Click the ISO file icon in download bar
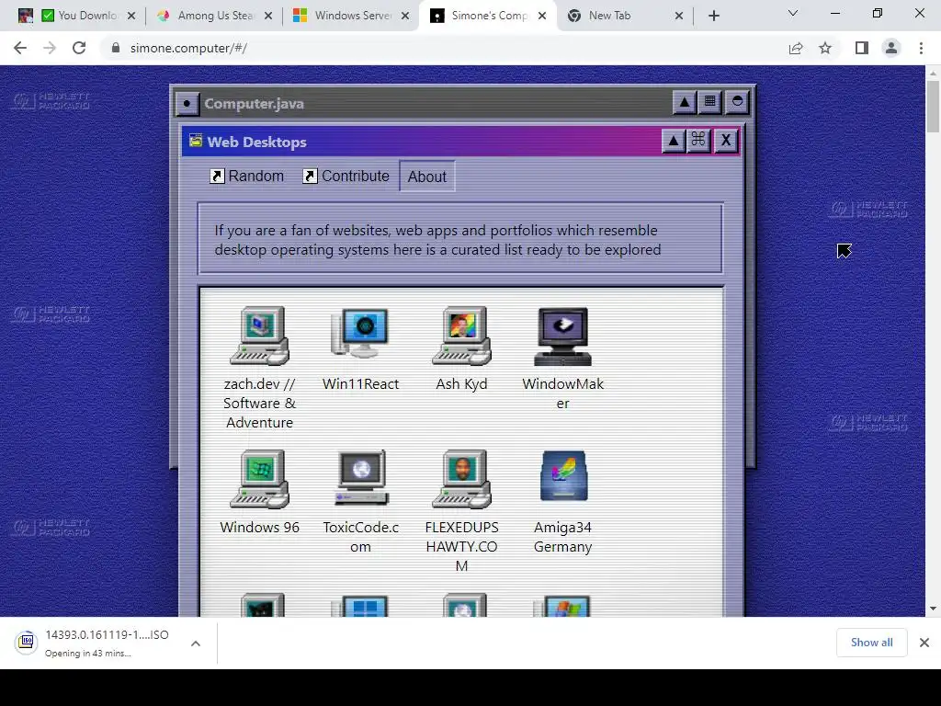 click(x=27, y=642)
